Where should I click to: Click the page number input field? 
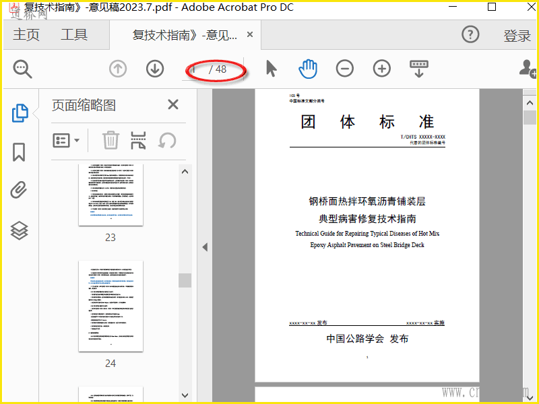point(194,69)
